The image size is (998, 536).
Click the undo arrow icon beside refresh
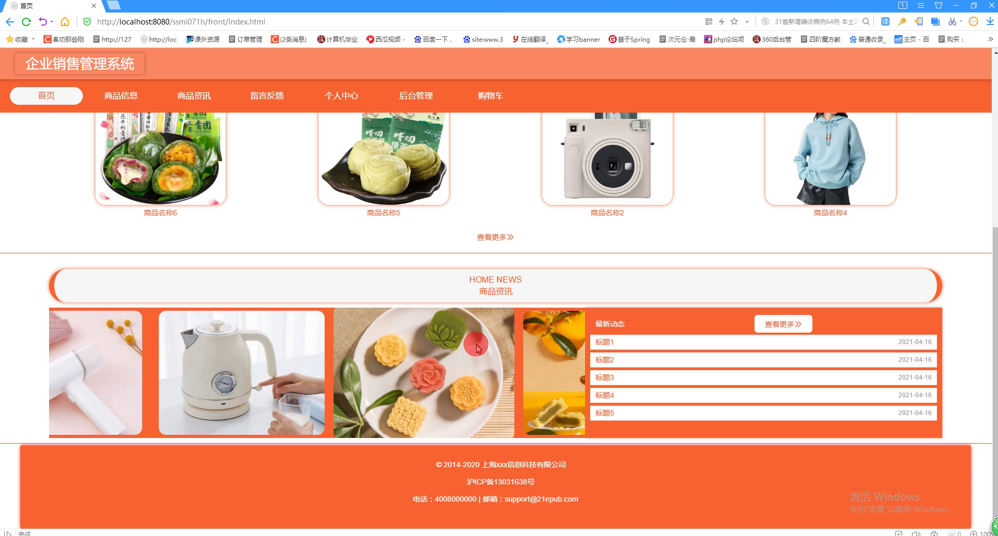[x=43, y=22]
